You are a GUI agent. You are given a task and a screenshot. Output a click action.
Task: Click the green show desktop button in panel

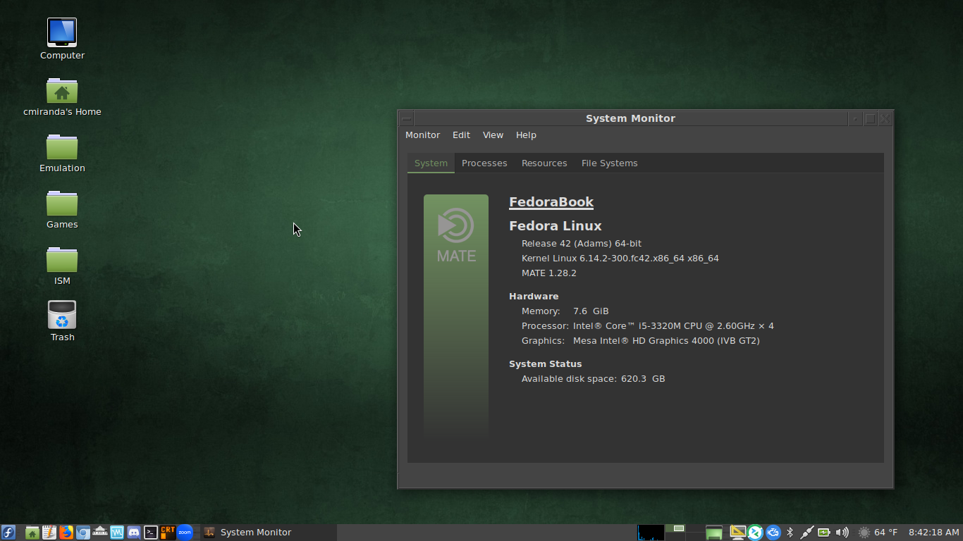tap(715, 533)
